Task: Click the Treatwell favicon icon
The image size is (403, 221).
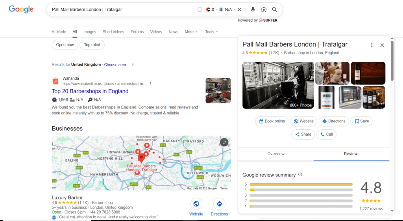Action: (x=55, y=81)
